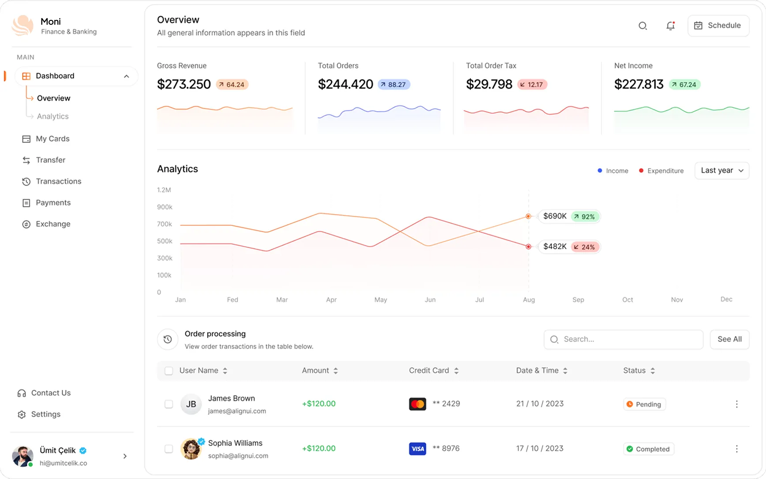Open search from the top toolbar

[x=643, y=26]
